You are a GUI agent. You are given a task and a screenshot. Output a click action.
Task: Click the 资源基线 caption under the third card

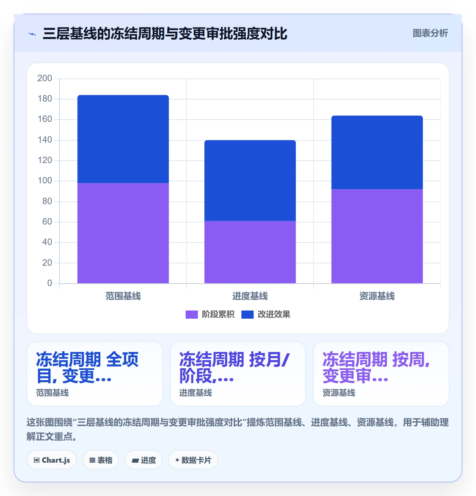(x=339, y=393)
